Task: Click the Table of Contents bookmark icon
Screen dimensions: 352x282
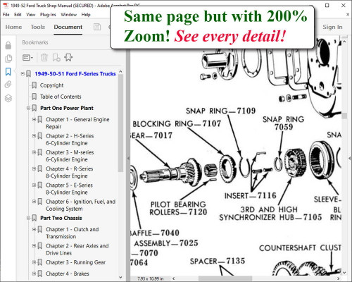Action: pyautogui.click(x=34, y=97)
